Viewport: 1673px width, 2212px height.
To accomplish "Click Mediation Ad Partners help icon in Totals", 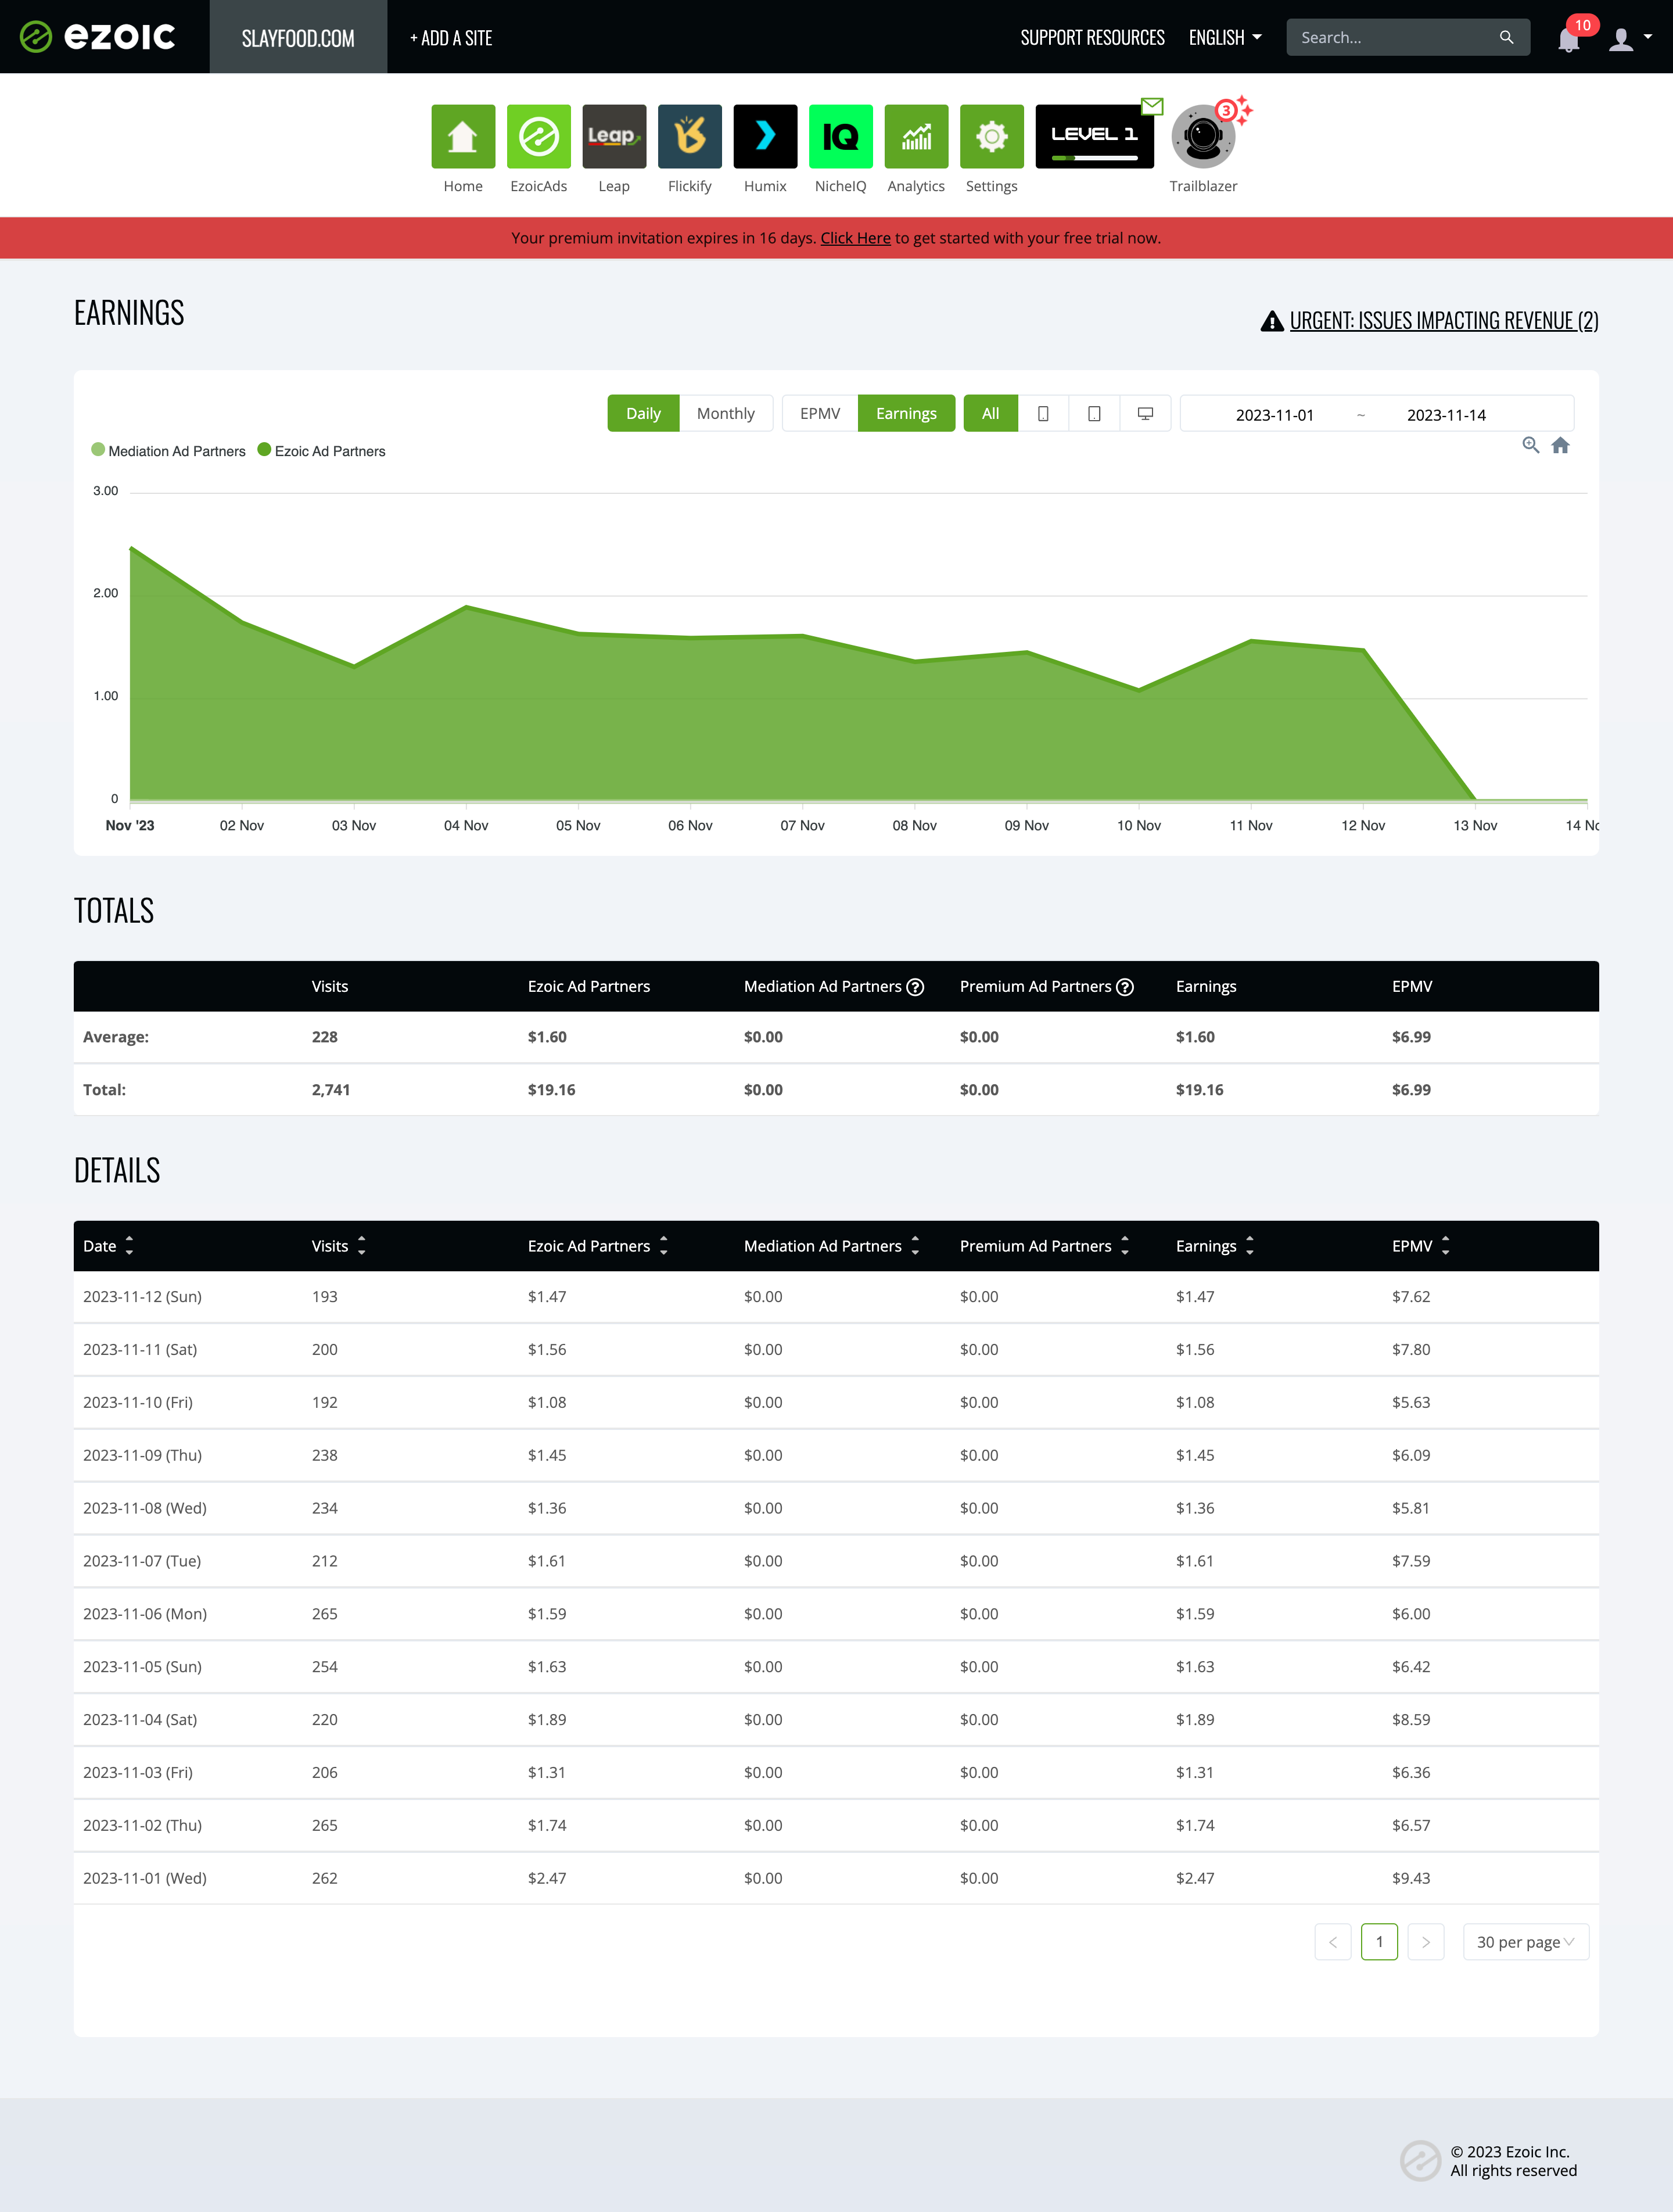I will pos(914,987).
